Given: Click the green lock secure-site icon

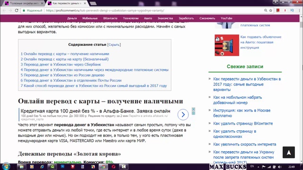Looking at the screenshot, I should pyautogui.click(x=24, y=10).
